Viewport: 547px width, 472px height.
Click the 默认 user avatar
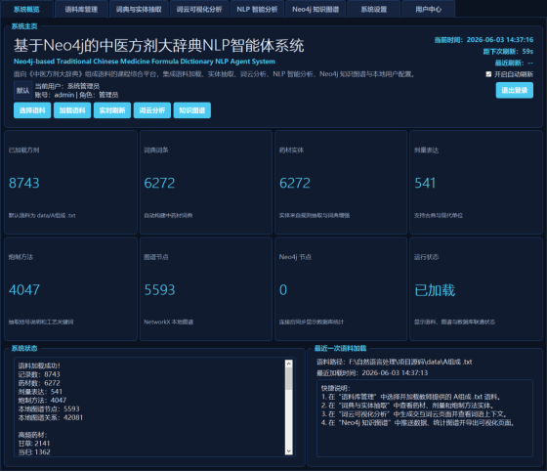[x=23, y=91]
